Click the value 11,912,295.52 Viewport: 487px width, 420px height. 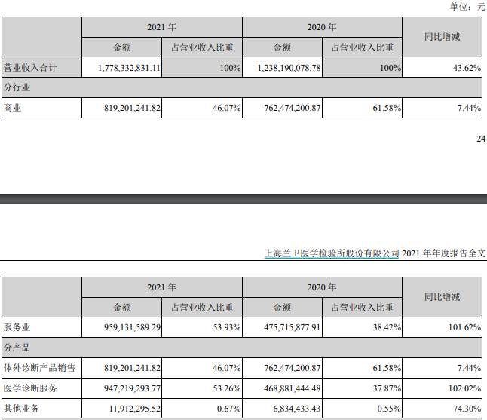click(x=134, y=409)
